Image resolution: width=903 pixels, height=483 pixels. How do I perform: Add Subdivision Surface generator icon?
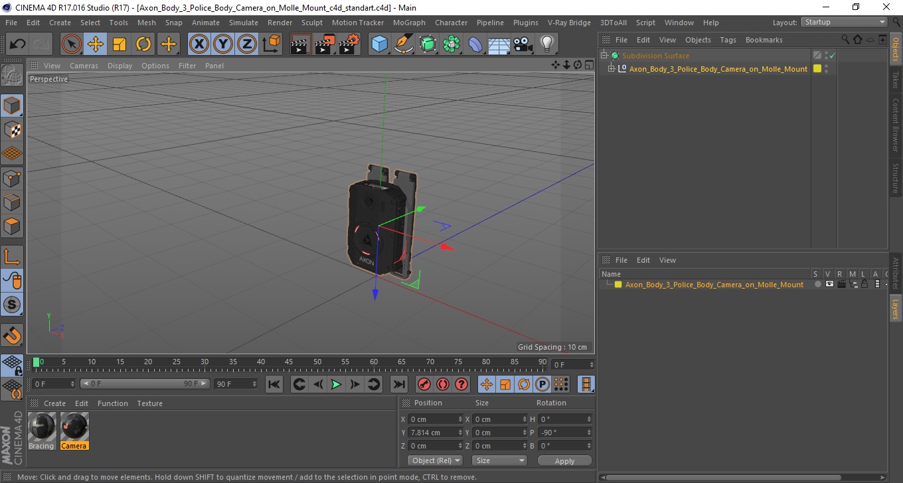(x=428, y=44)
